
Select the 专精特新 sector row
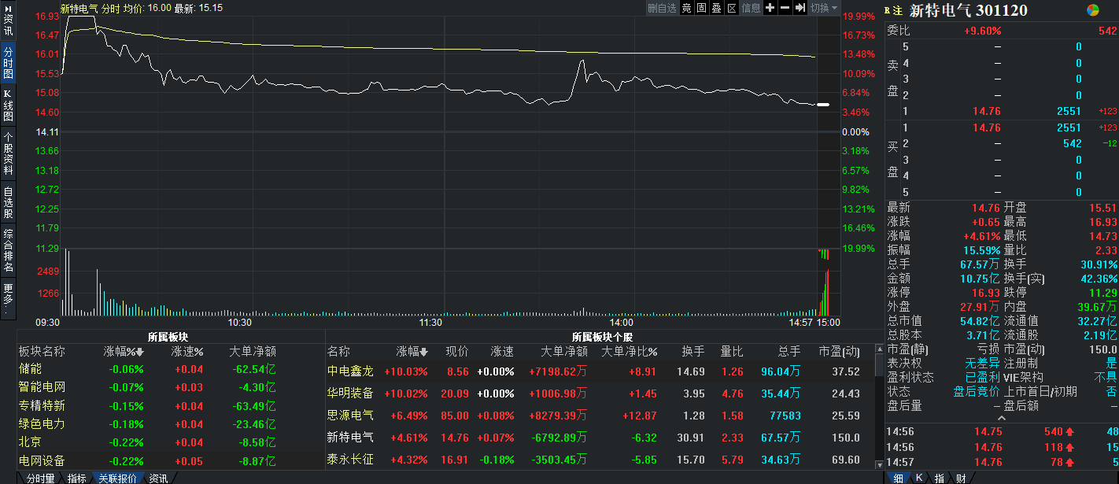click(x=171, y=405)
